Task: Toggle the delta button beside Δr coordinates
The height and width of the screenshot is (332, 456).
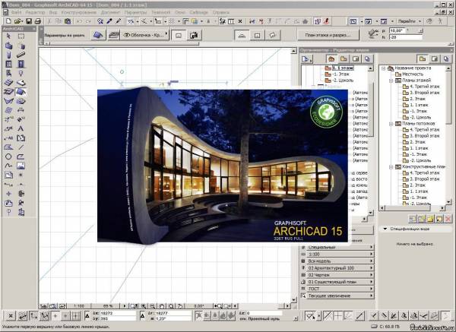Action: (143, 316)
